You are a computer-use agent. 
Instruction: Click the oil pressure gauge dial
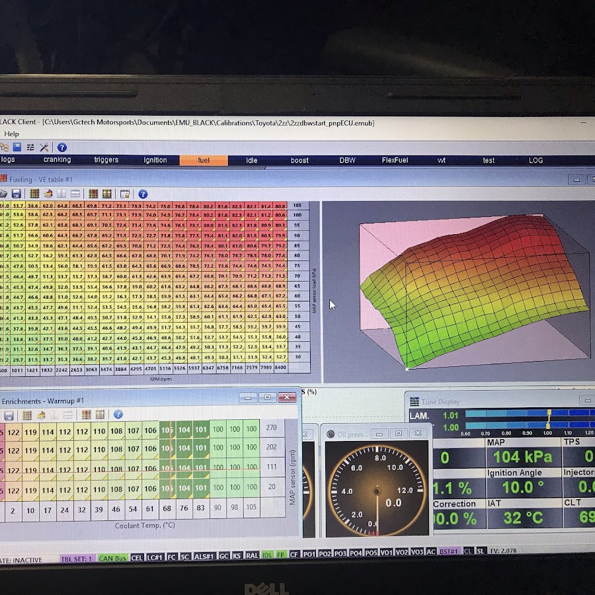[x=377, y=491]
